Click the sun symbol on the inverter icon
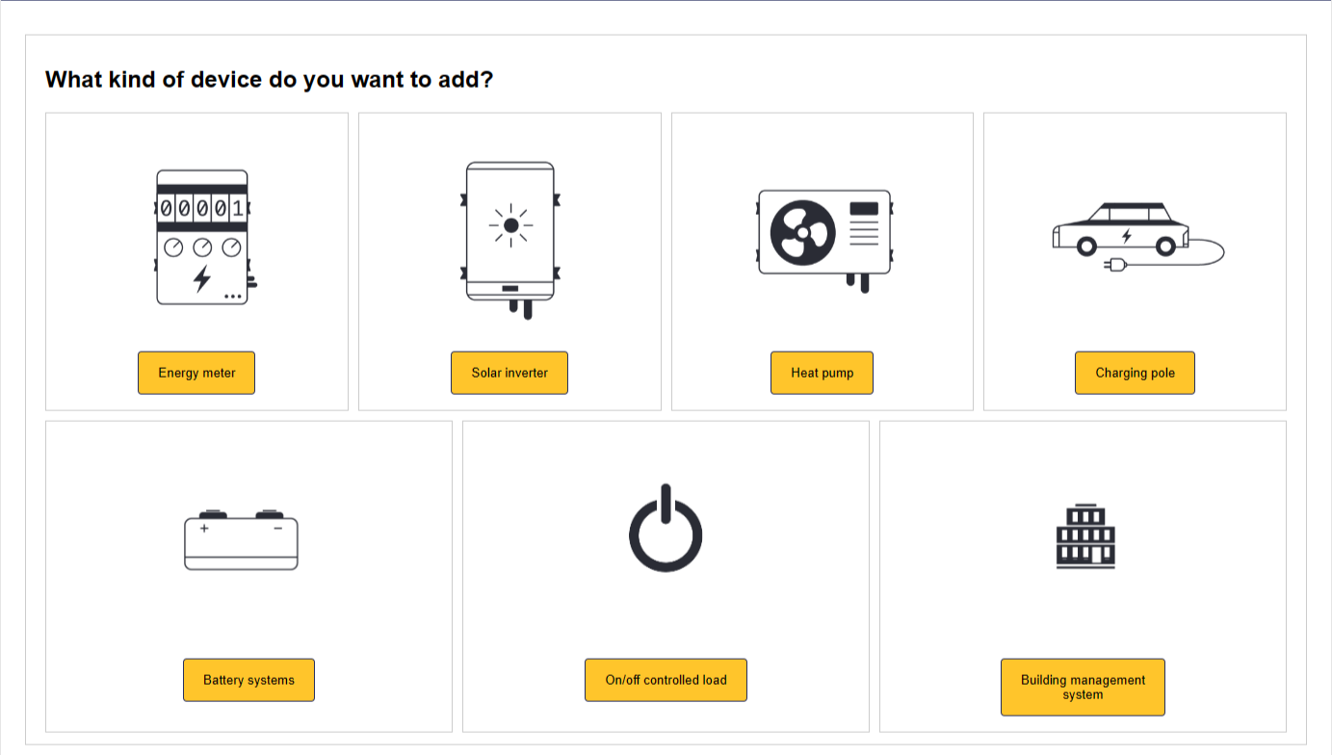This screenshot has height=755, width=1332. [510, 225]
